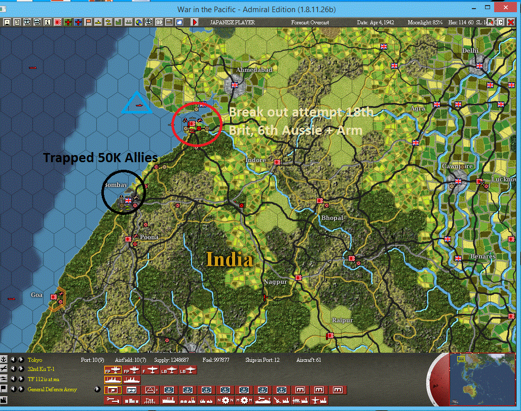521x411 pixels.
Task: Select the ship task force icon in bottom-left
Action: [x=4, y=379]
